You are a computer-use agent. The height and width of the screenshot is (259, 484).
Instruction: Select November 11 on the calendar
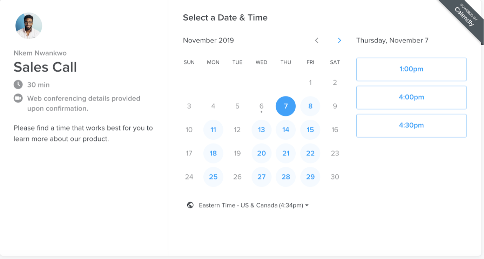tap(213, 130)
